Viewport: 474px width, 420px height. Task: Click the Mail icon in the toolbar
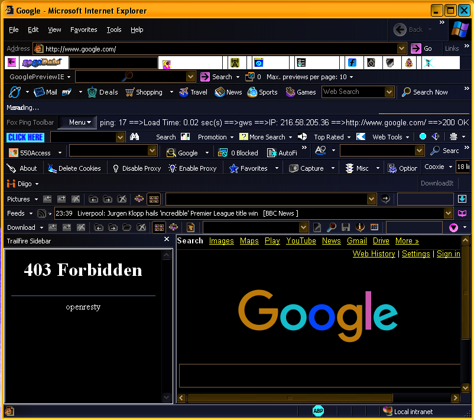tap(40, 92)
